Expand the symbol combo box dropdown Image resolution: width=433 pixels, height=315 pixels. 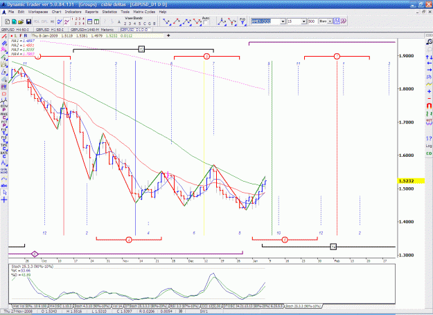point(283,21)
